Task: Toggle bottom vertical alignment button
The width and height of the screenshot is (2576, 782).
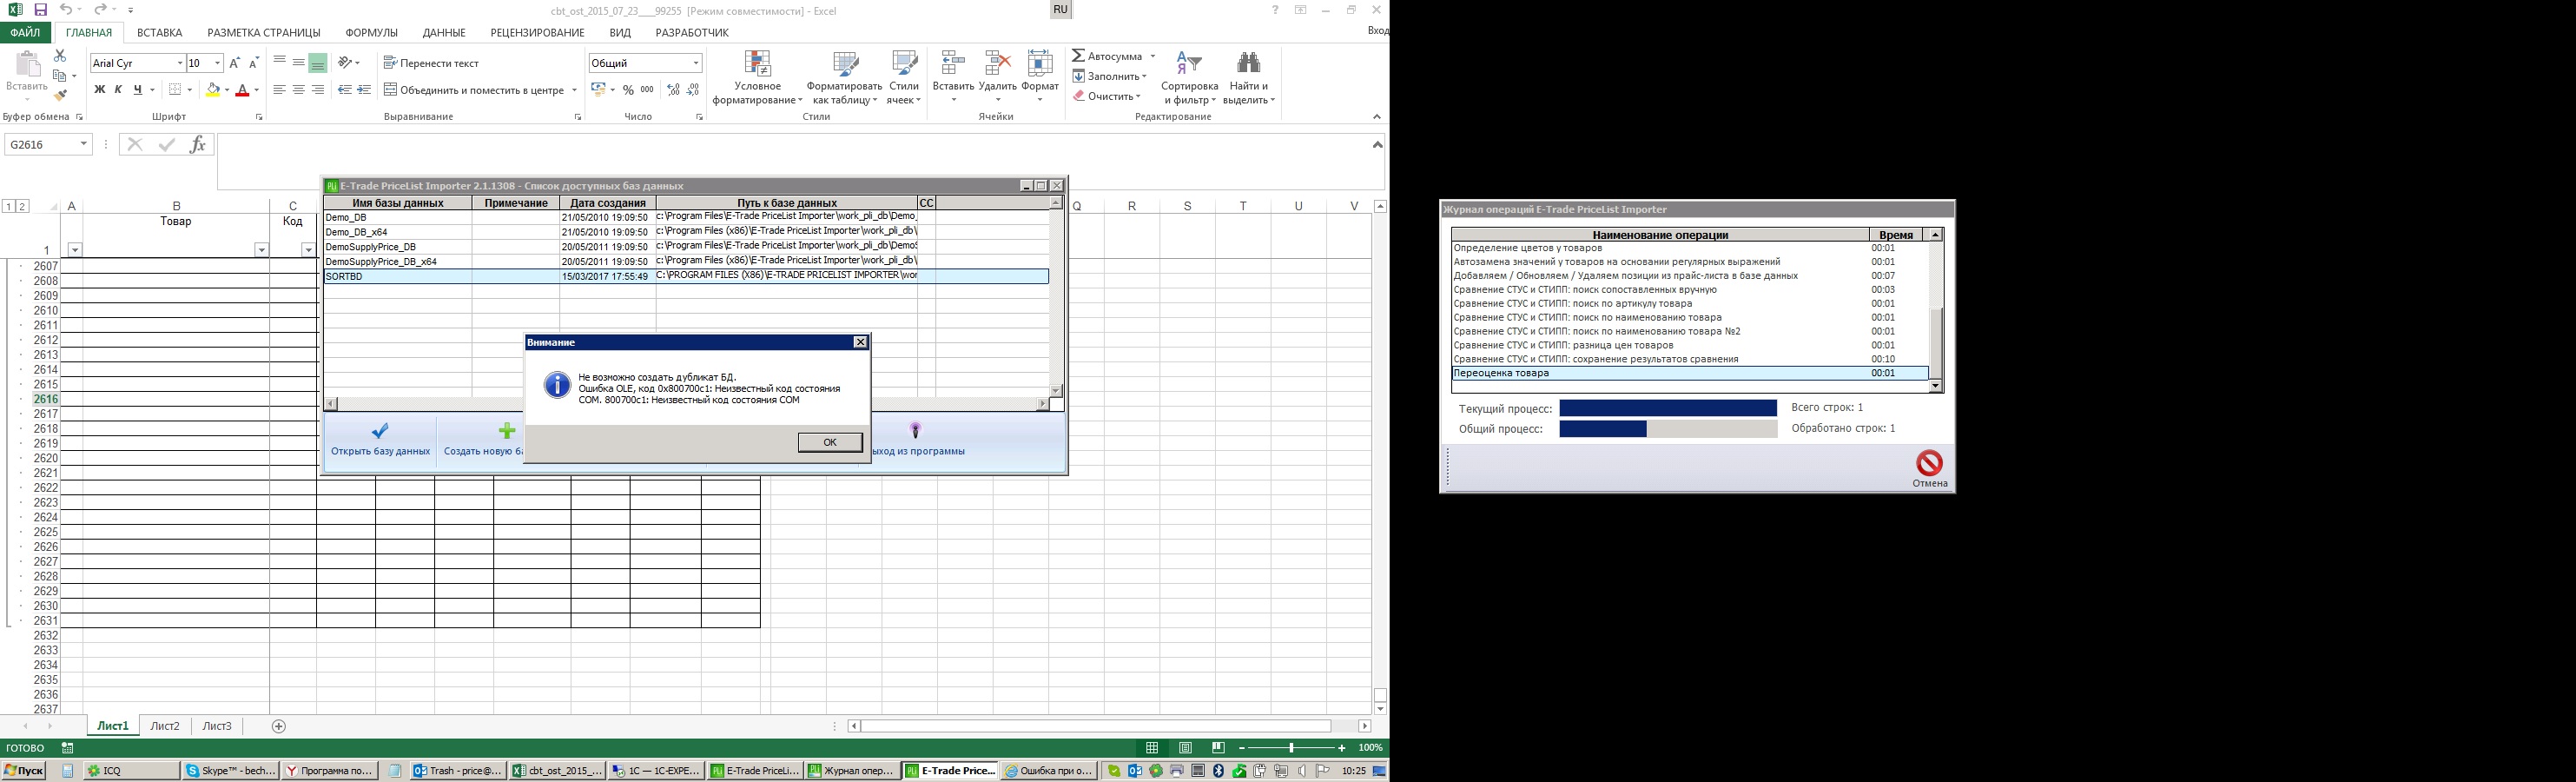Action: [318, 63]
